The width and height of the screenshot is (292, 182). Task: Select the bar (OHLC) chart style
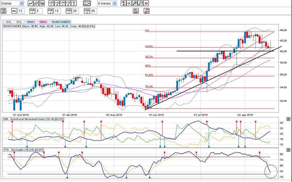[x=36, y=3]
